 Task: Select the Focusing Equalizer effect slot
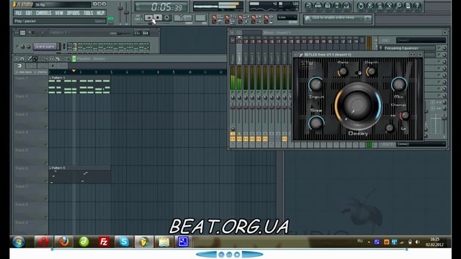pyautogui.click(x=409, y=48)
